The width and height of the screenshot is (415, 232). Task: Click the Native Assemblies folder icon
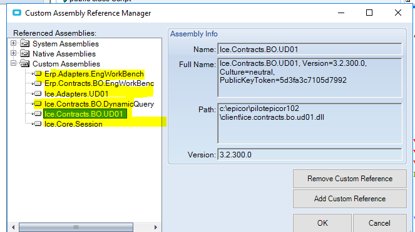(x=24, y=53)
